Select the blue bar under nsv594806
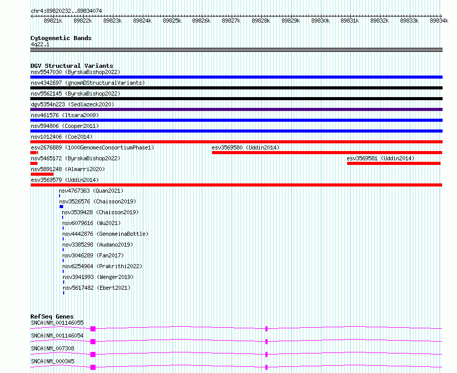The image size is (457, 373). tap(236, 131)
